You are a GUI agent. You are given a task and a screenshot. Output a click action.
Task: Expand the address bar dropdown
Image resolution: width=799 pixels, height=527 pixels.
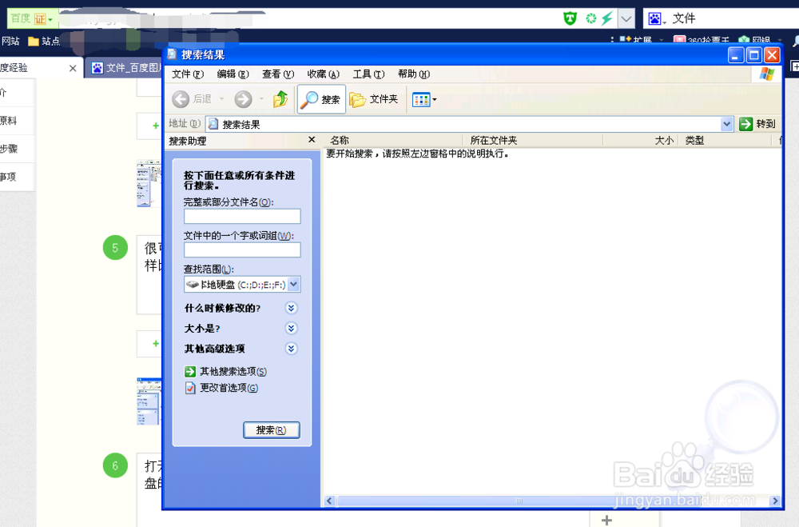pos(726,124)
